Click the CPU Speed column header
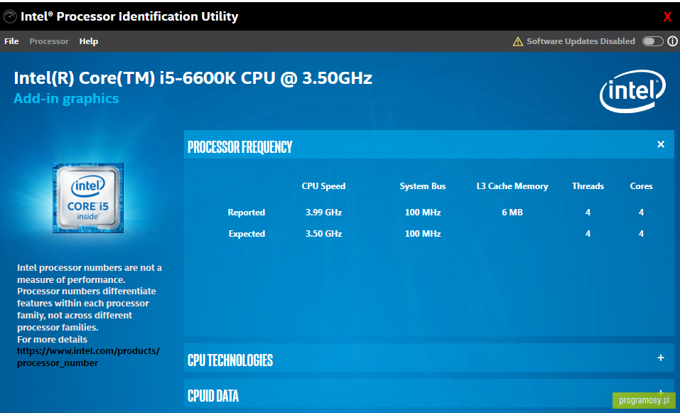The width and height of the screenshot is (680, 413). 323,186
